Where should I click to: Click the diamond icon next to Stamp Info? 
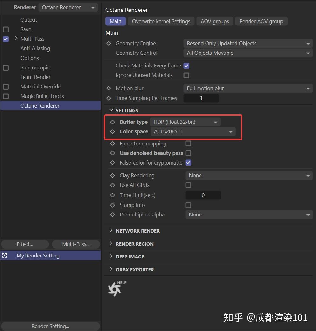(112, 205)
